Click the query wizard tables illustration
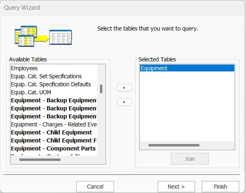 click(43, 36)
